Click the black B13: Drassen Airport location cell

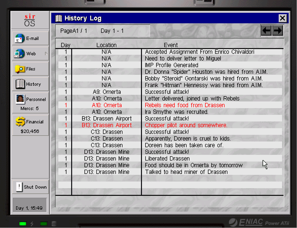107,119
